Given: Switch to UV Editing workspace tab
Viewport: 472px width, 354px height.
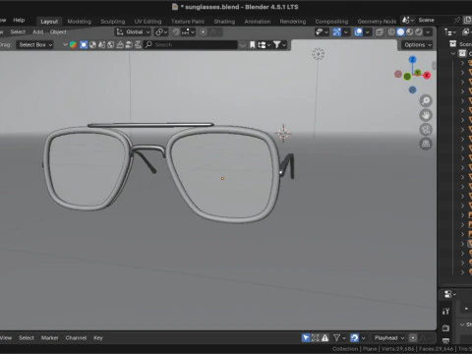Looking at the screenshot, I should tap(147, 22).
